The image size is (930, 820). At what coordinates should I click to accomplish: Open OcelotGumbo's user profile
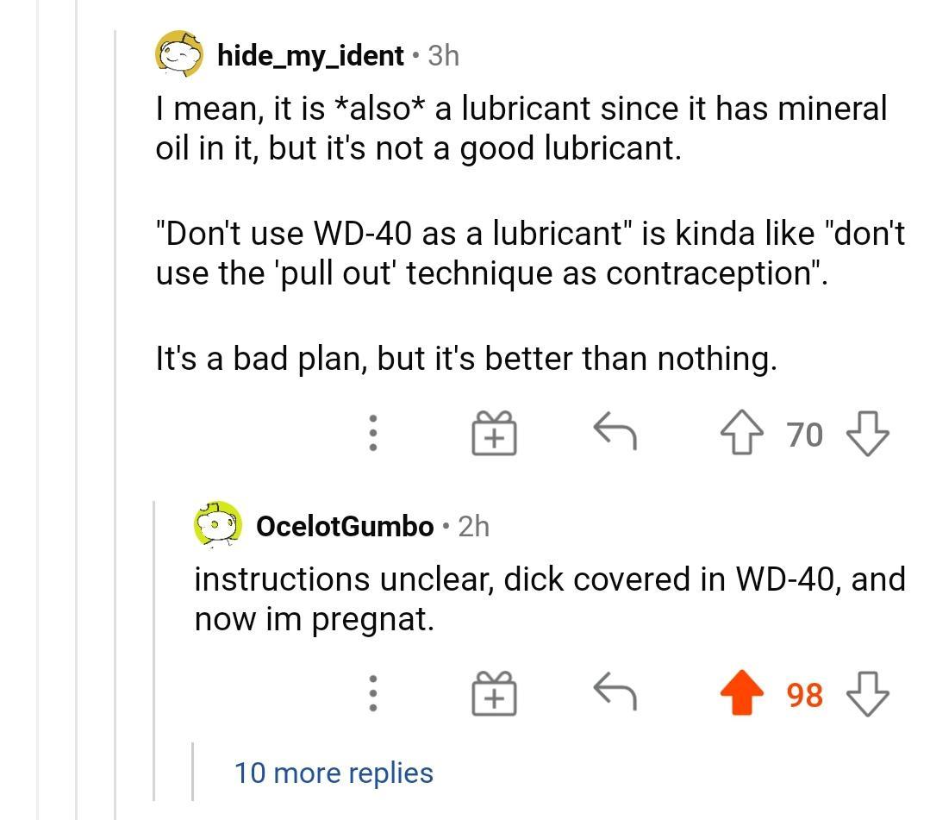345,526
